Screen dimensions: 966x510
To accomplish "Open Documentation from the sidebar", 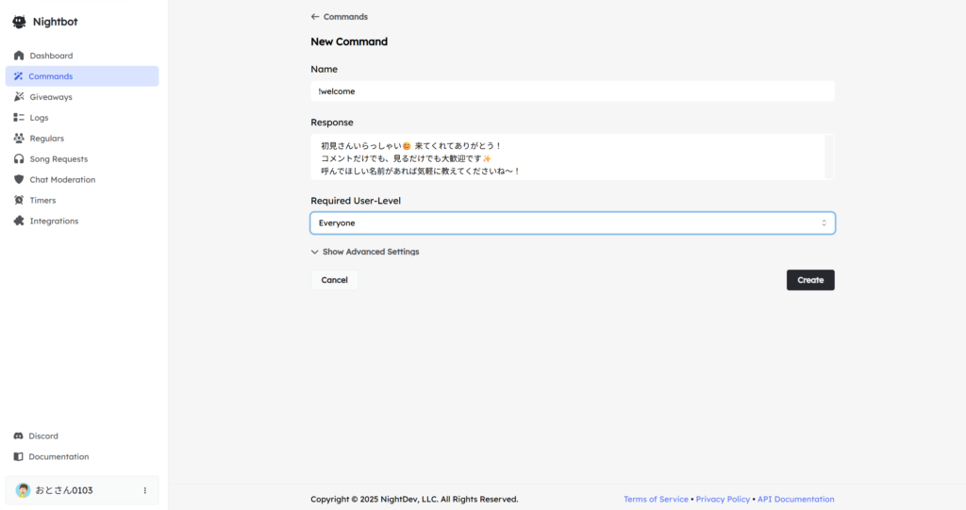I will point(58,457).
